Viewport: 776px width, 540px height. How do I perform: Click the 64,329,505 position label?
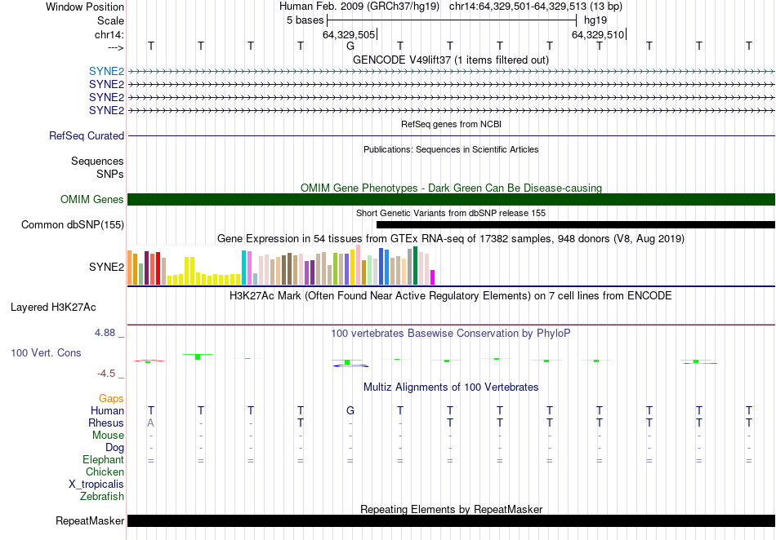349,34
